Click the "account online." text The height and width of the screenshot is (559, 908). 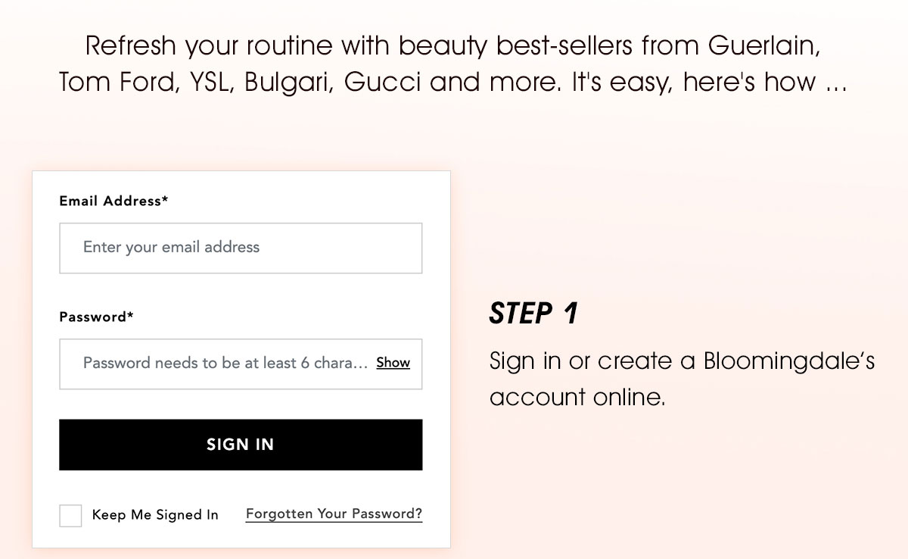577,397
